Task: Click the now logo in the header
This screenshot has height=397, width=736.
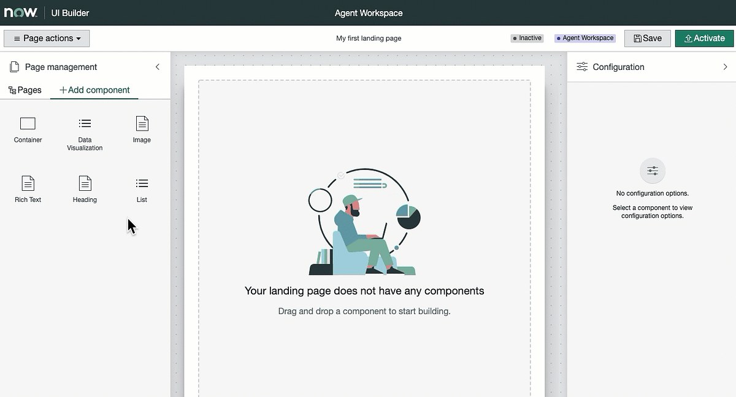Action: 20,12
